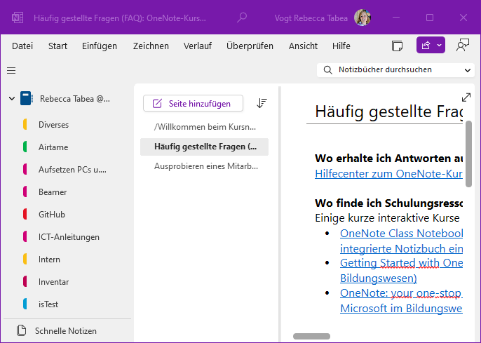Open section Aufsetzen PCs u....
The image size is (481, 343).
72,169
